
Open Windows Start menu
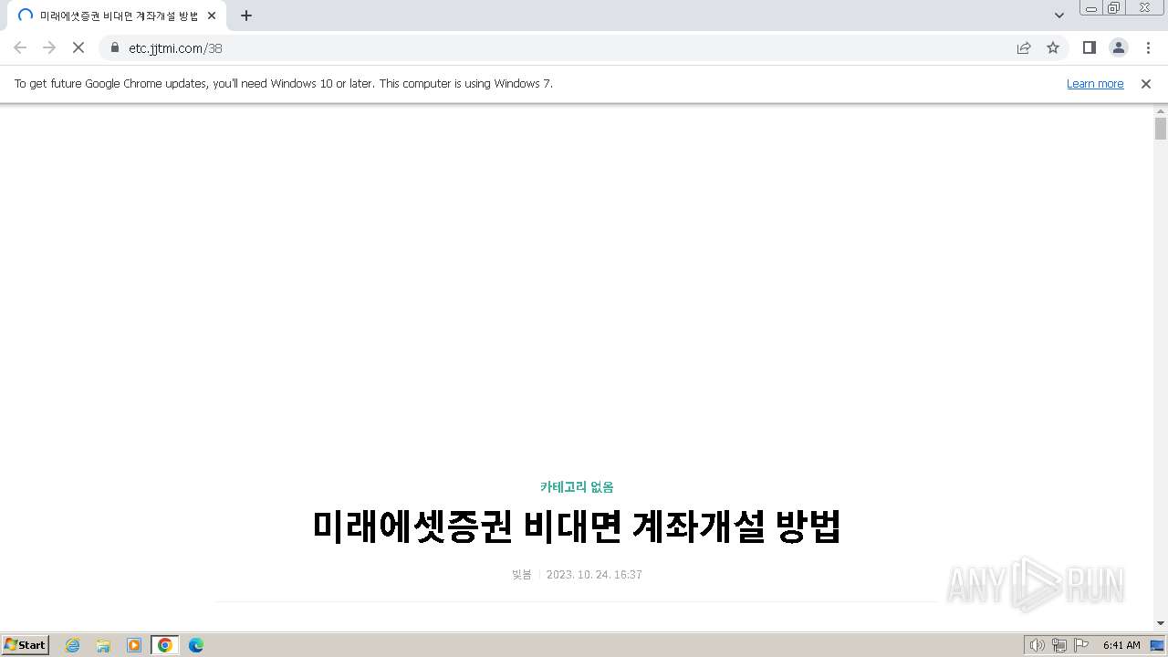point(25,645)
